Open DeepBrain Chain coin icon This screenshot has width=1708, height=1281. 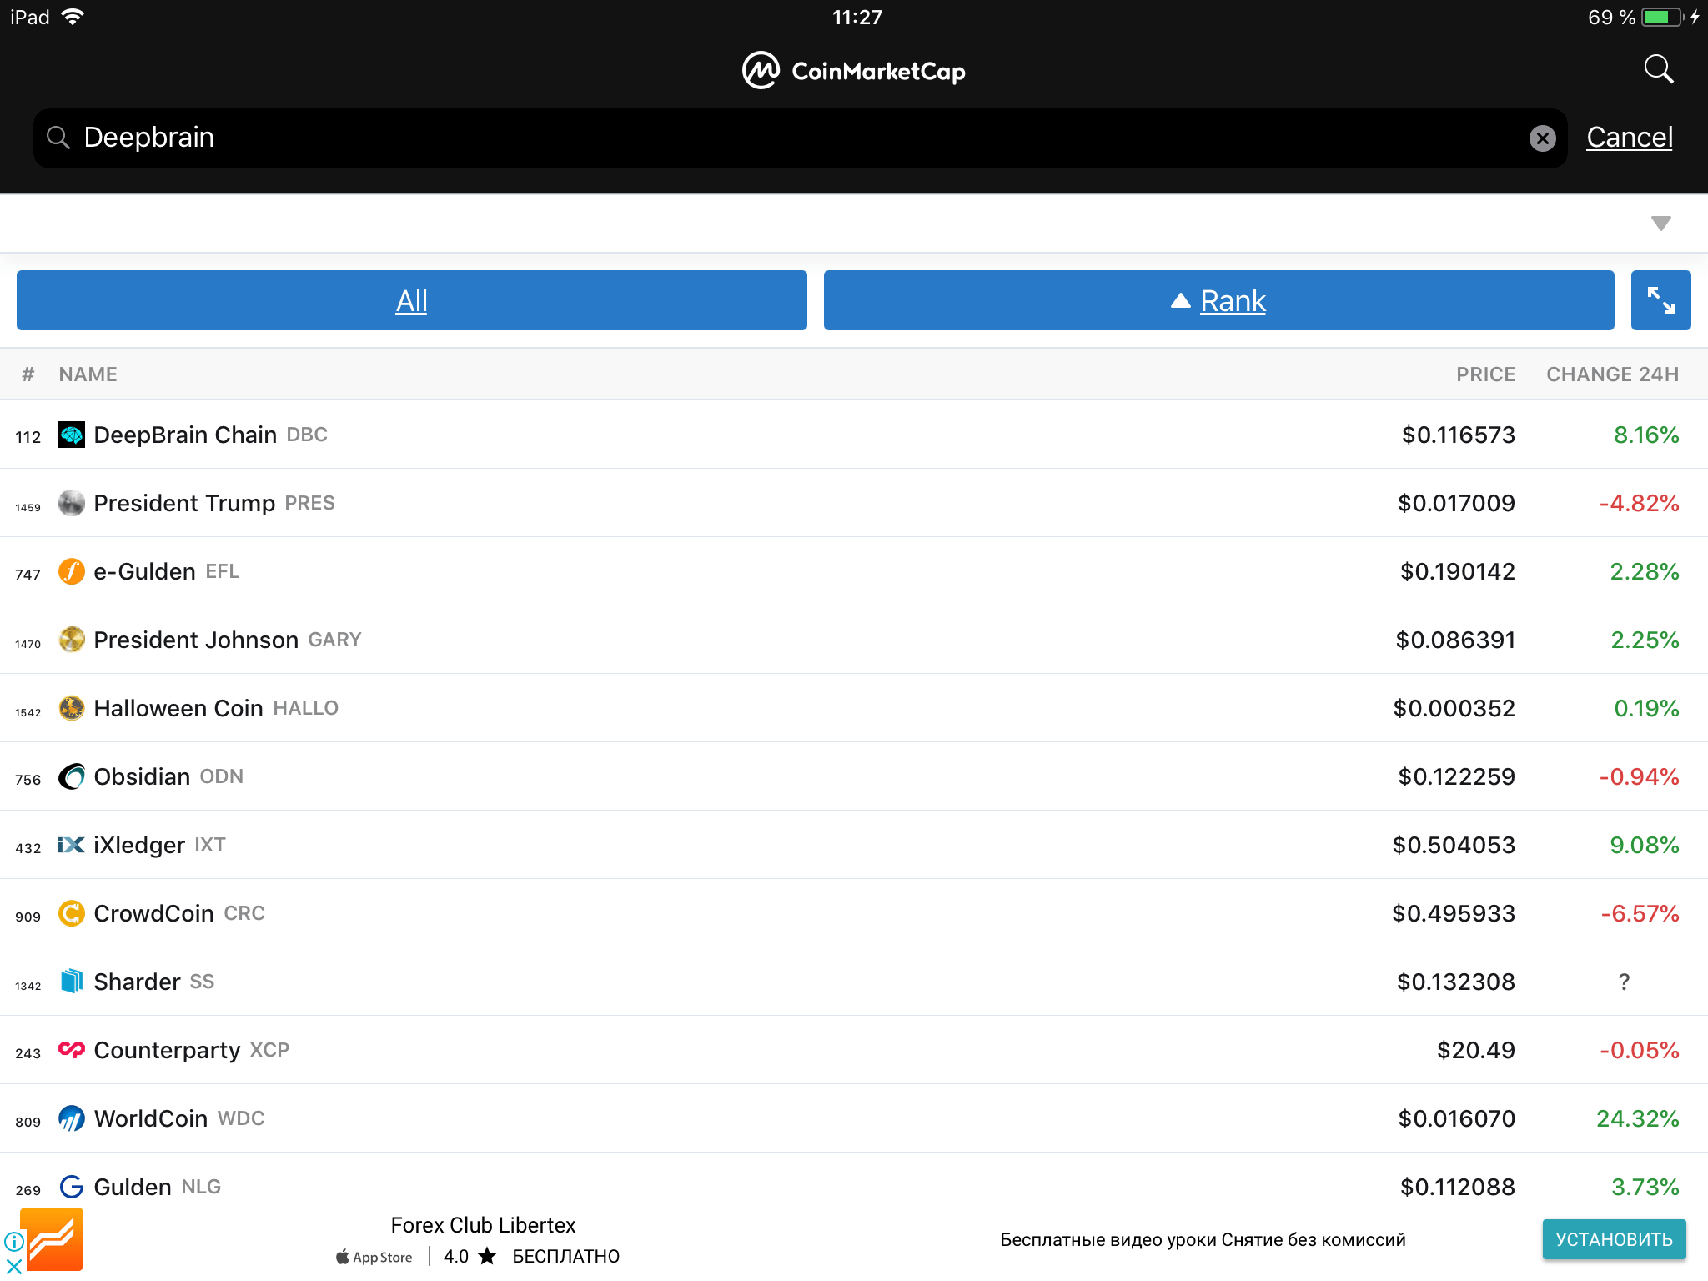(x=72, y=435)
